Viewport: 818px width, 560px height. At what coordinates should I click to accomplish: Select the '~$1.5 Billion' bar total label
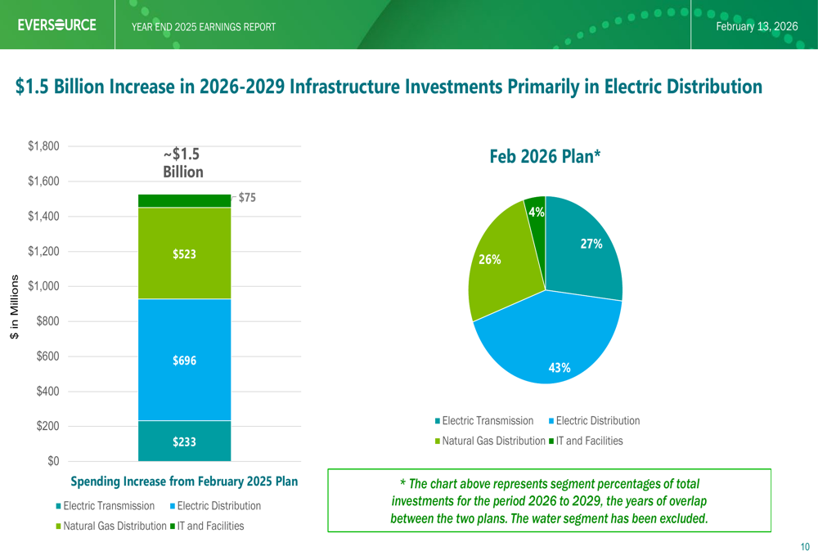click(182, 163)
